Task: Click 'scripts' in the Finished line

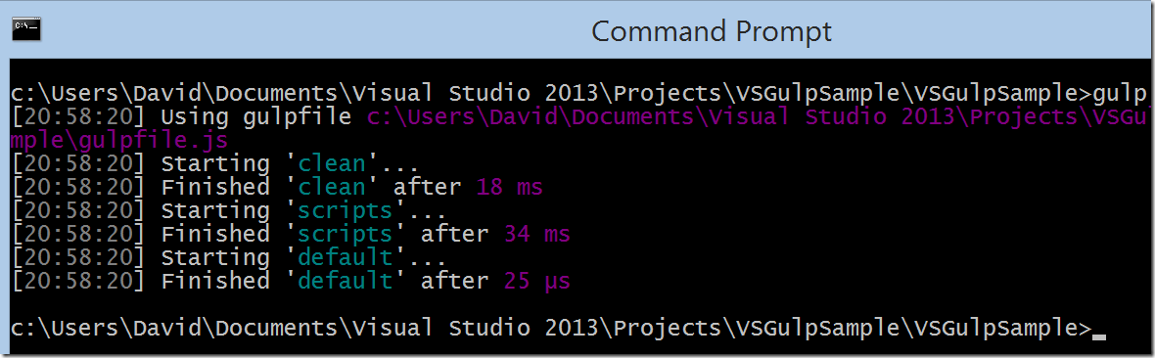Action: tap(346, 234)
